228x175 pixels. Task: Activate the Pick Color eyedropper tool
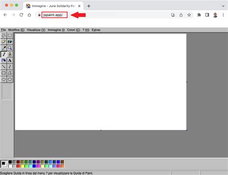pyautogui.click(x=4, y=48)
